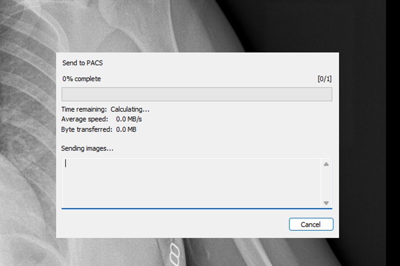Click the scrollbar track between the arrows
Image resolution: width=400 pixels, height=266 pixels.
tap(326, 183)
